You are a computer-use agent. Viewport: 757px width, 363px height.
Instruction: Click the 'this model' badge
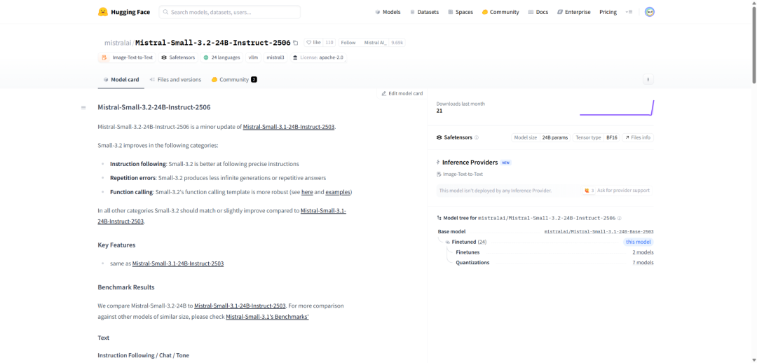639,242
